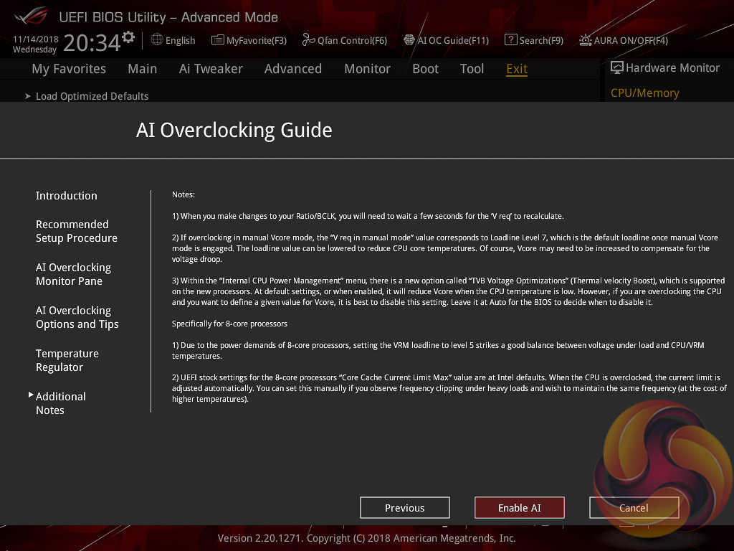Image resolution: width=734 pixels, height=551 pixels.
Task: Click the 'Specifically for 8-core processors' line
Action: (229, 324)
